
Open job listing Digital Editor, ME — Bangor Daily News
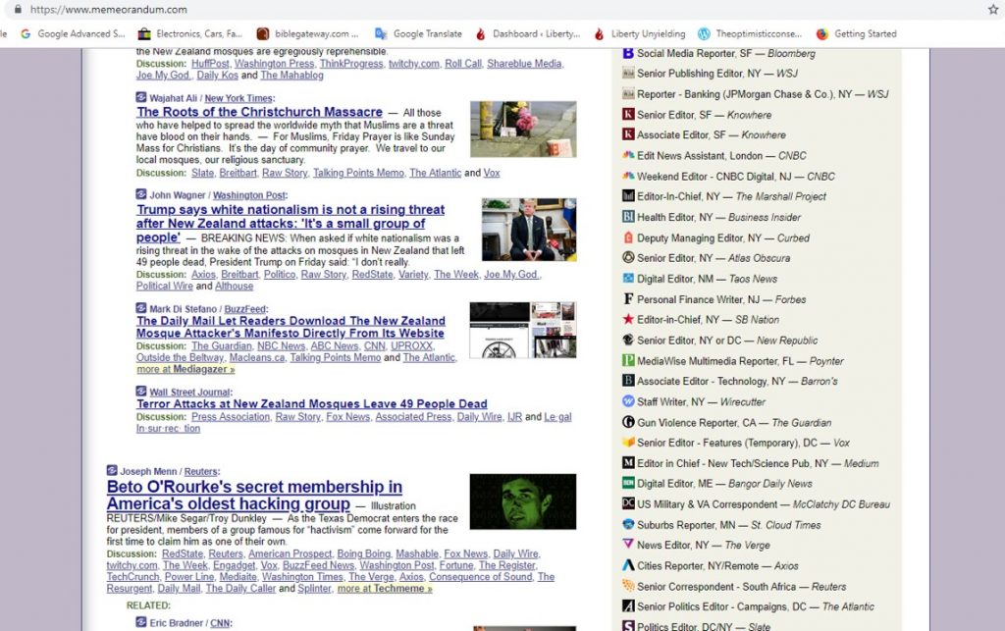(724, 485)
